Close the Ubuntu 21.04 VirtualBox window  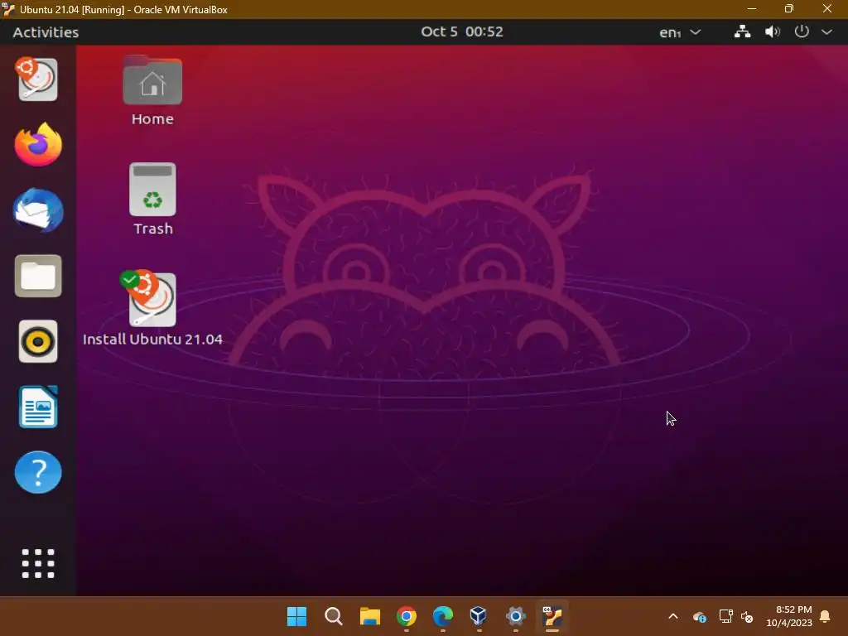point(827,9)
